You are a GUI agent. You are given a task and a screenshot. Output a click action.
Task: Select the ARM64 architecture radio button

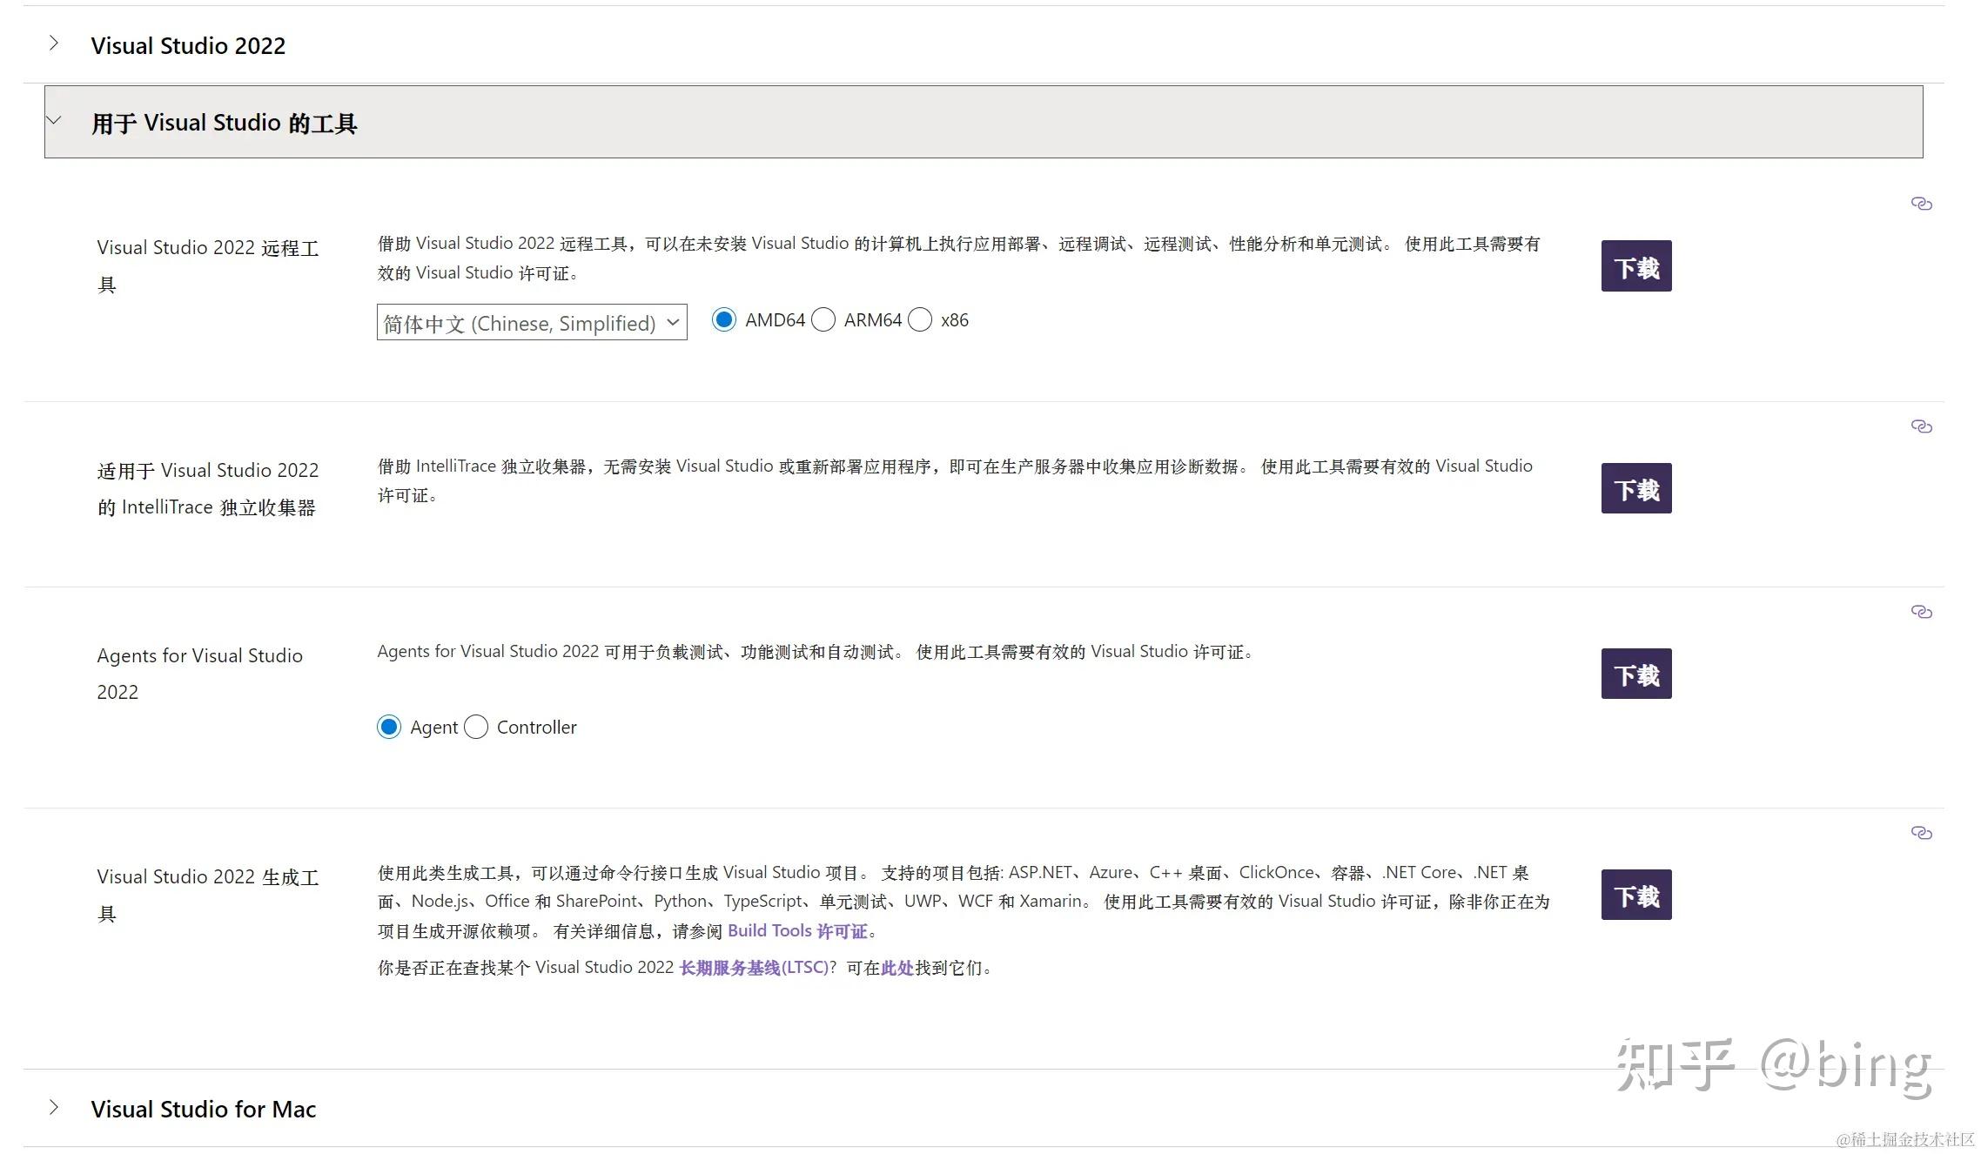[x=823, y=320]
